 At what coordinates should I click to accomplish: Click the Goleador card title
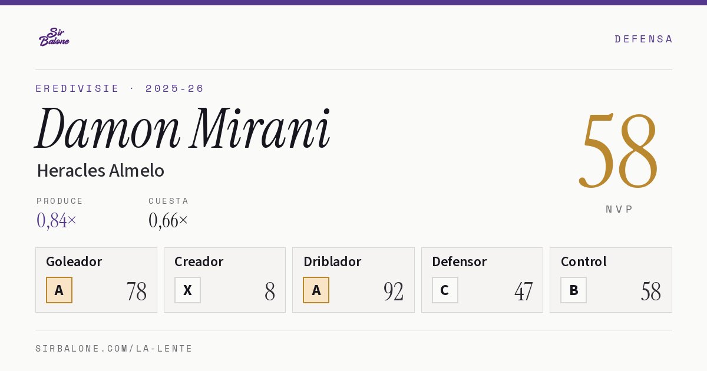[x=74, y=261]
